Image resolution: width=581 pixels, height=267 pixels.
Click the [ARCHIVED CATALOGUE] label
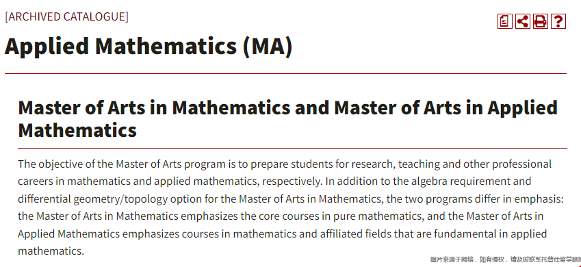click(66, 16)
